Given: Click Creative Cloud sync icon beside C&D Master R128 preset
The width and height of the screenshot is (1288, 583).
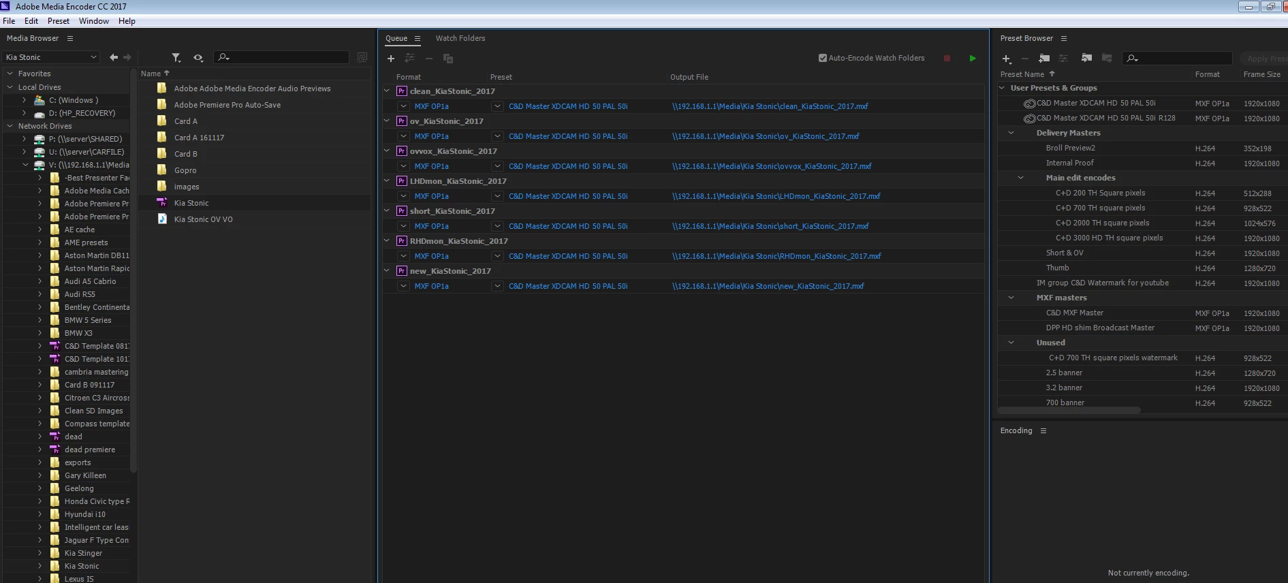Looking at the screenshot, I should (x=1030, y=119).
